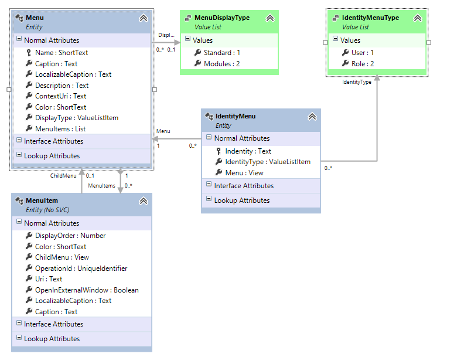This screenshot has width=464, height=357.
Task: Click the Displ... association label
Action: click(x=166, y=35)
